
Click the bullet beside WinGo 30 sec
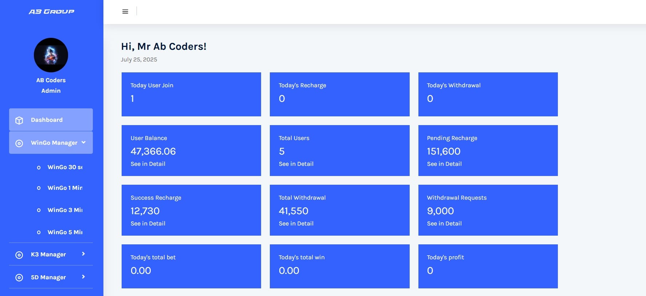coord(39,168)
